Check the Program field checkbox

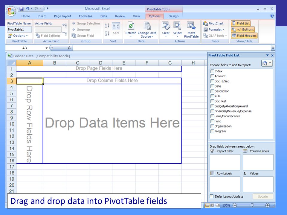tap(212, 131)
